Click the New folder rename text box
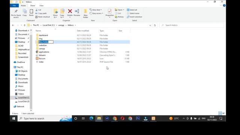This screenshot has height=135, width=240. point(46,42)
